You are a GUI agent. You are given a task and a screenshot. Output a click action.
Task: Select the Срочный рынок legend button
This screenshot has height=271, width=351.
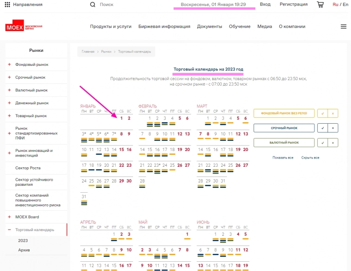[284, 128]
